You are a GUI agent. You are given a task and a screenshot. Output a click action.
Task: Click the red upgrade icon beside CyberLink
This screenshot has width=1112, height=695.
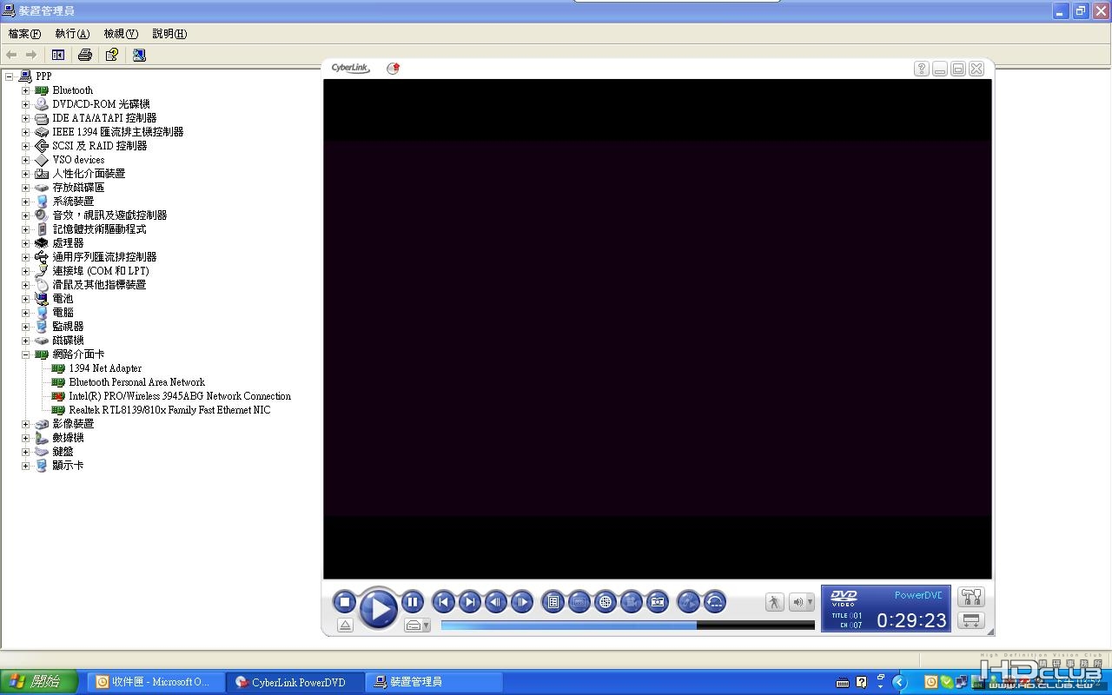pyautogui.click(x=393, y=68)
